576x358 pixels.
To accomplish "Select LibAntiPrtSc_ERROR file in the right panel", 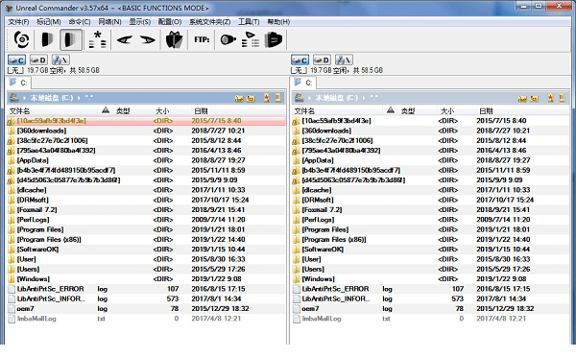I will [x=431, y=289].
